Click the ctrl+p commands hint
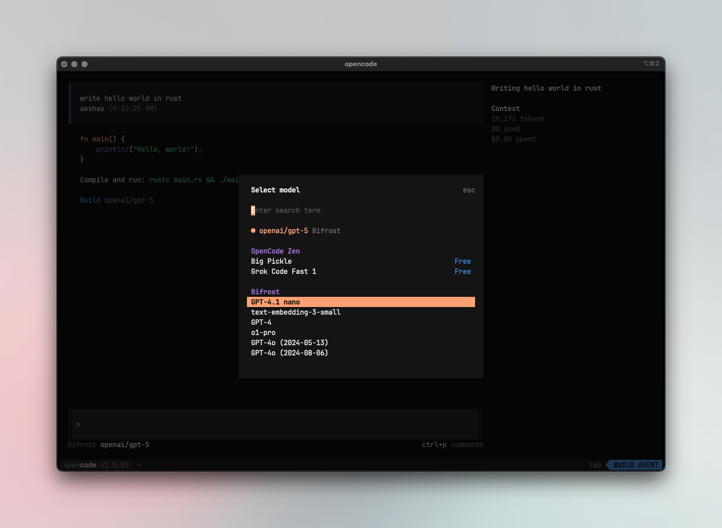 (x=452, y=444)
